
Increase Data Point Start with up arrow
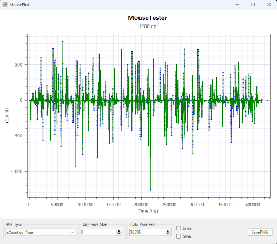[x=119, y=231]
